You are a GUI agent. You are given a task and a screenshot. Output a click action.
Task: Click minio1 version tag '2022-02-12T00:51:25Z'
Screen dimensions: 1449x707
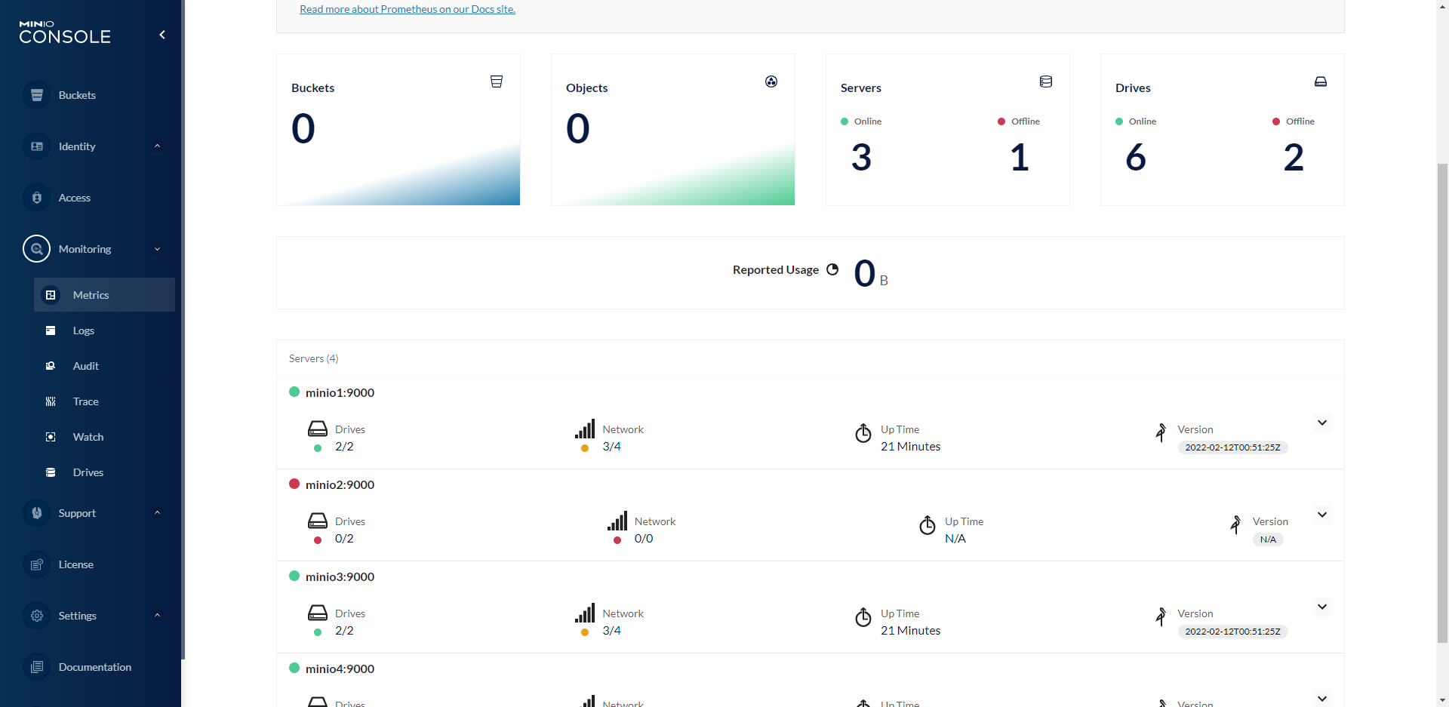tap(1232, 447)
